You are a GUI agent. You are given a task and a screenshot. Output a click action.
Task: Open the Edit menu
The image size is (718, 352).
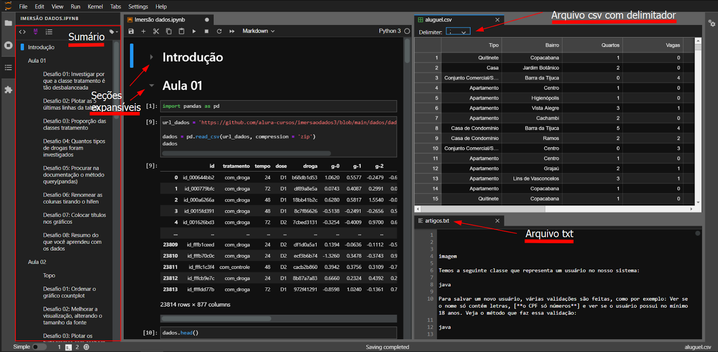(x=39, y=6)
